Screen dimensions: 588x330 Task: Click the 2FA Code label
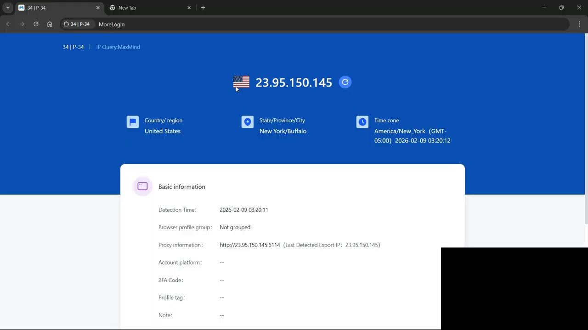click(171, 280)
